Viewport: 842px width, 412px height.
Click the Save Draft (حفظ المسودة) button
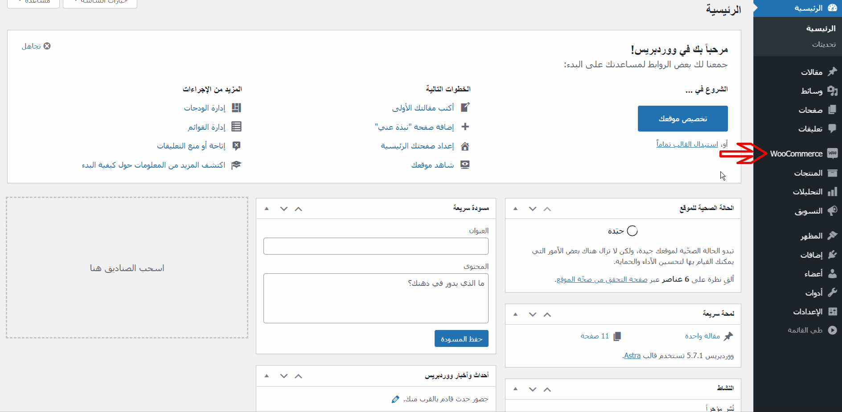click(461, 339)
